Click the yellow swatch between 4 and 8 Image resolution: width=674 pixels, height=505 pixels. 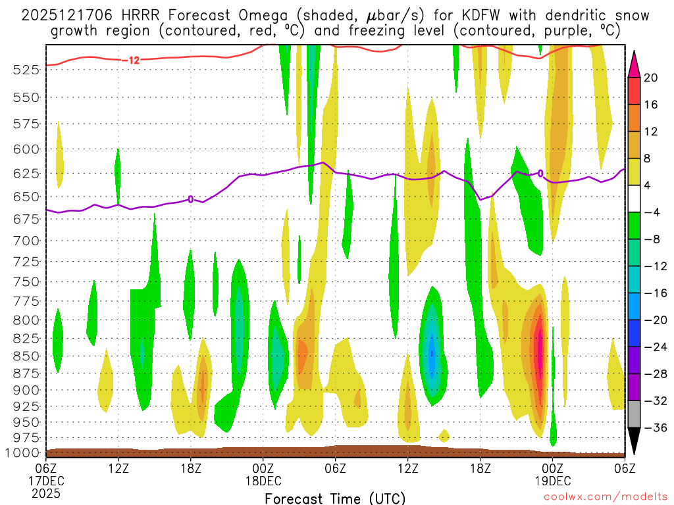(x=634, y=172)
